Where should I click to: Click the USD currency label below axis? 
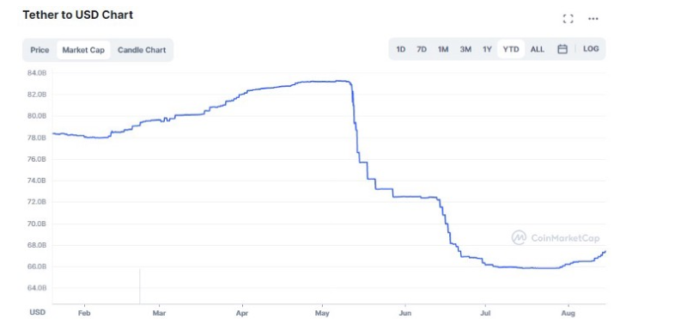click(x=36, y=312)
